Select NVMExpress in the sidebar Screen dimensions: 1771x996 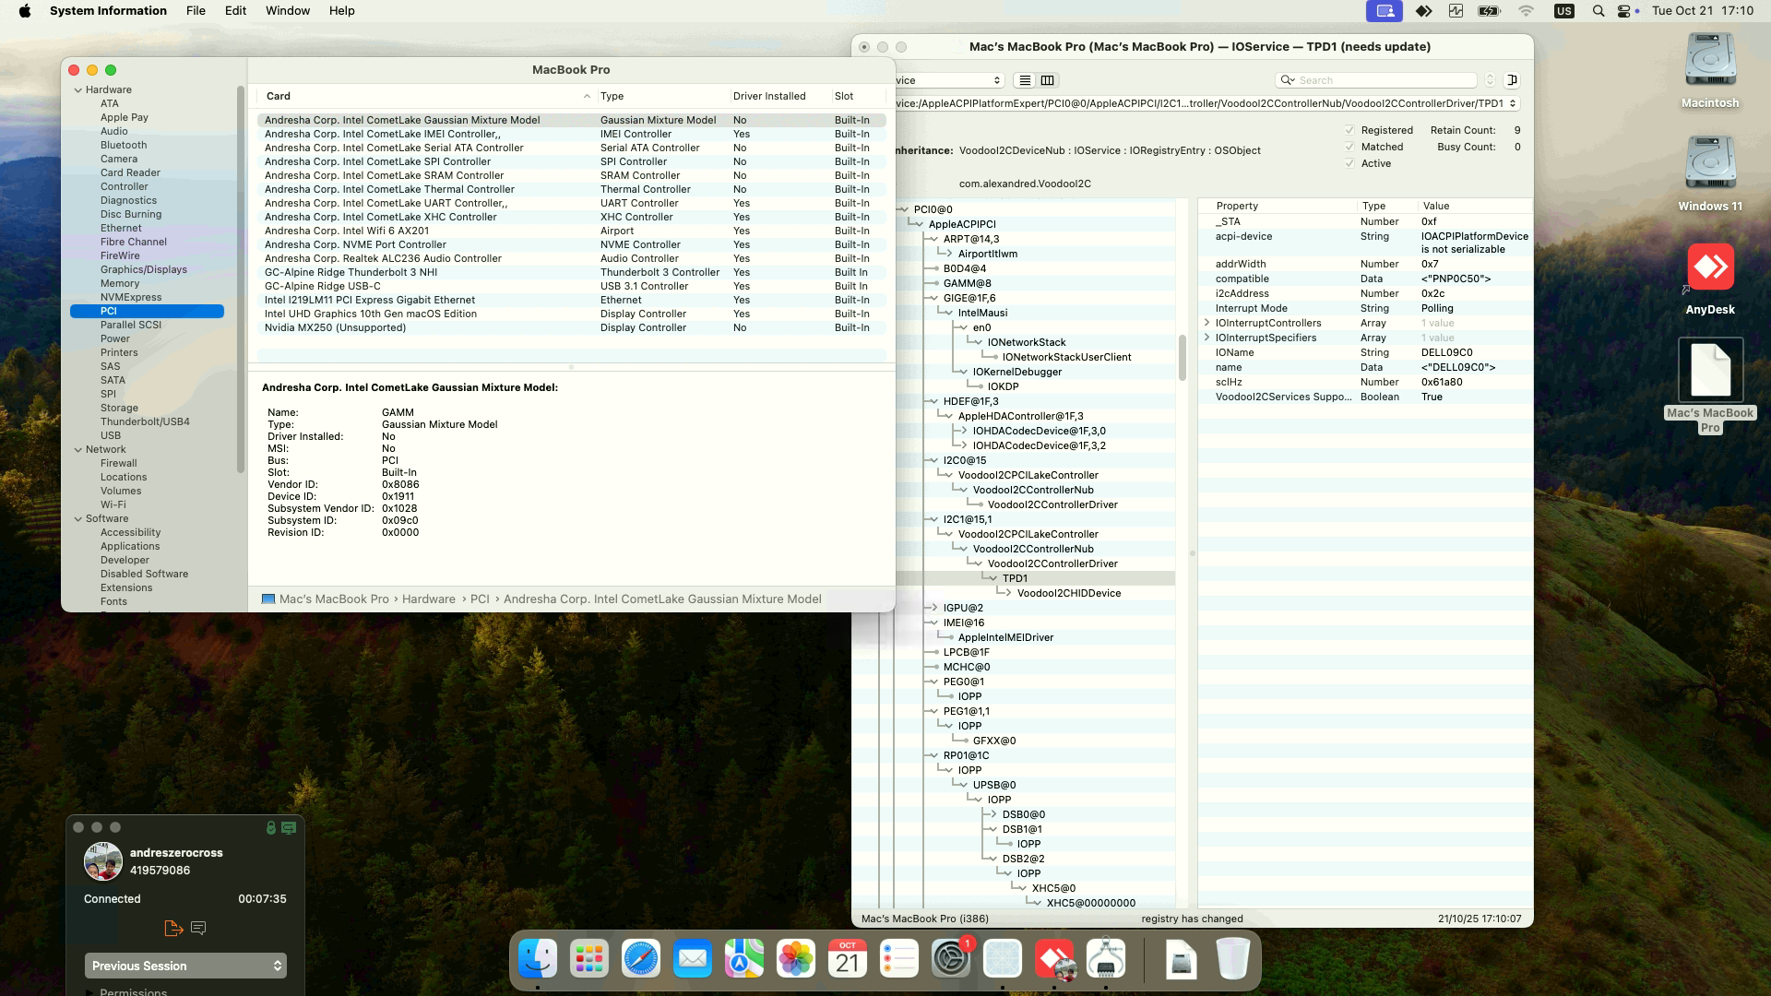coord(131,297)
